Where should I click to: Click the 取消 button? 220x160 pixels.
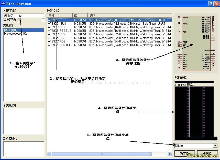coord(207,153)
